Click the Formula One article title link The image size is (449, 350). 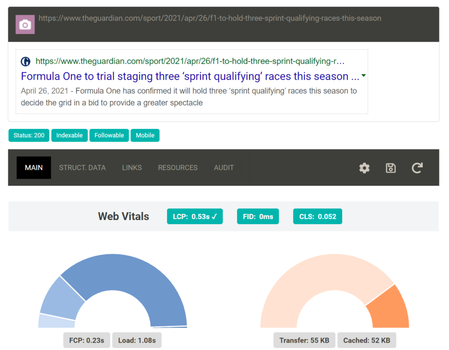click(x=190, y=77)
